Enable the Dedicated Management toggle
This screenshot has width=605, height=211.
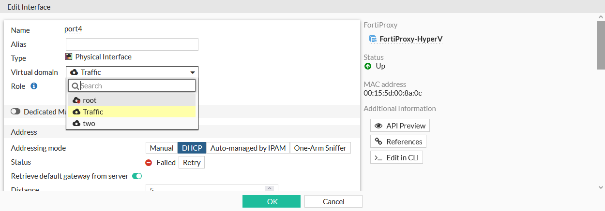pos(16,112)
